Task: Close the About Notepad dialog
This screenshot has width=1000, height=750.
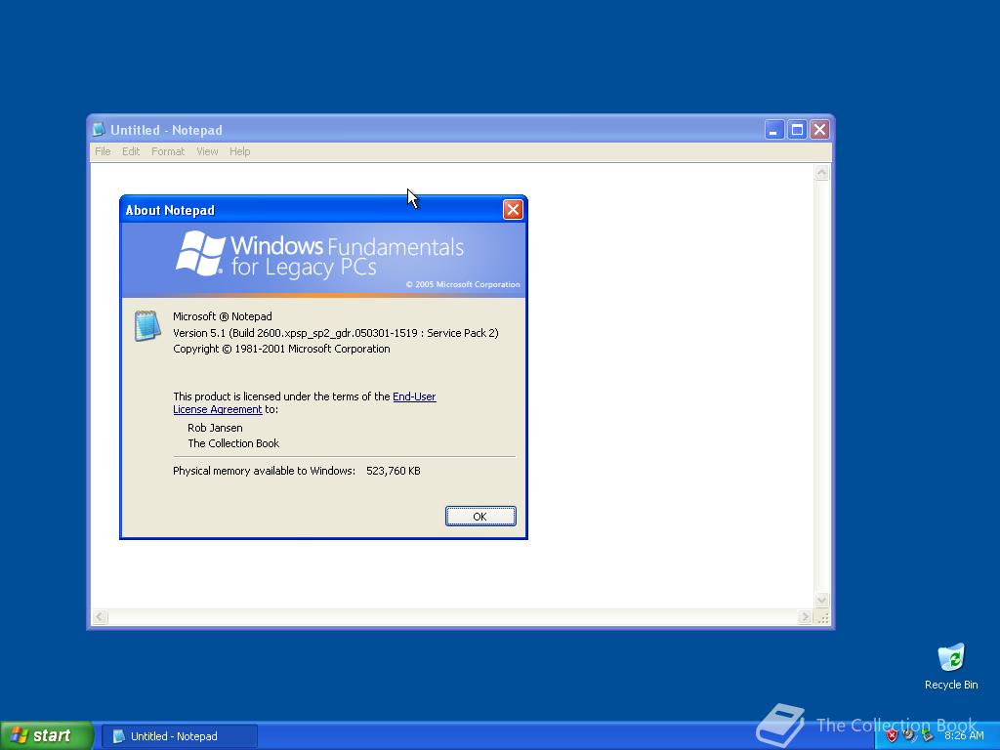Action: [513, 210]
